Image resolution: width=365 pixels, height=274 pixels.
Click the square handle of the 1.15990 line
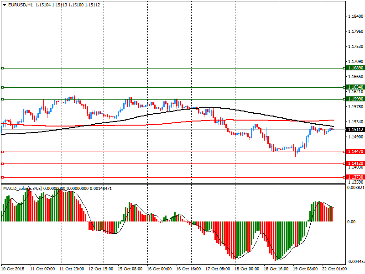tap(2, 99)
